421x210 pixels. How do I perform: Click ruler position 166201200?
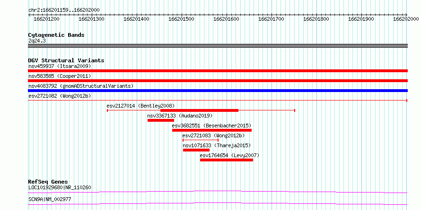[47, 19]
